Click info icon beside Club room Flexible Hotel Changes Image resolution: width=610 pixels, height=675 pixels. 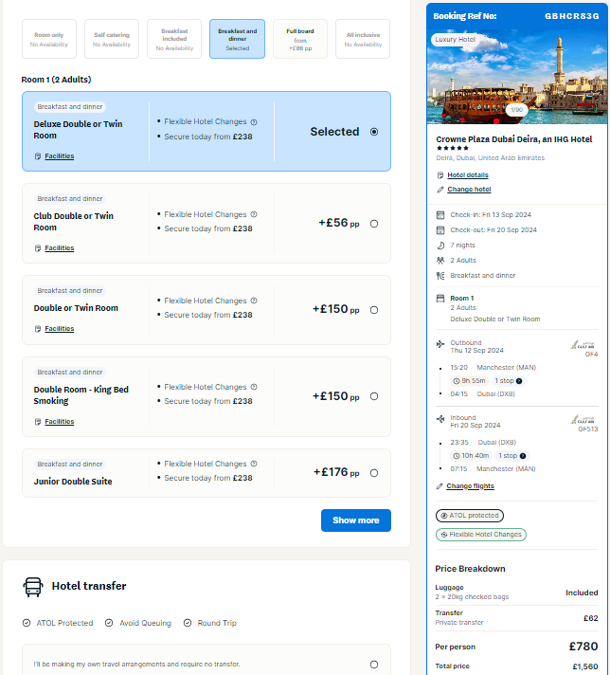point(254,214)
